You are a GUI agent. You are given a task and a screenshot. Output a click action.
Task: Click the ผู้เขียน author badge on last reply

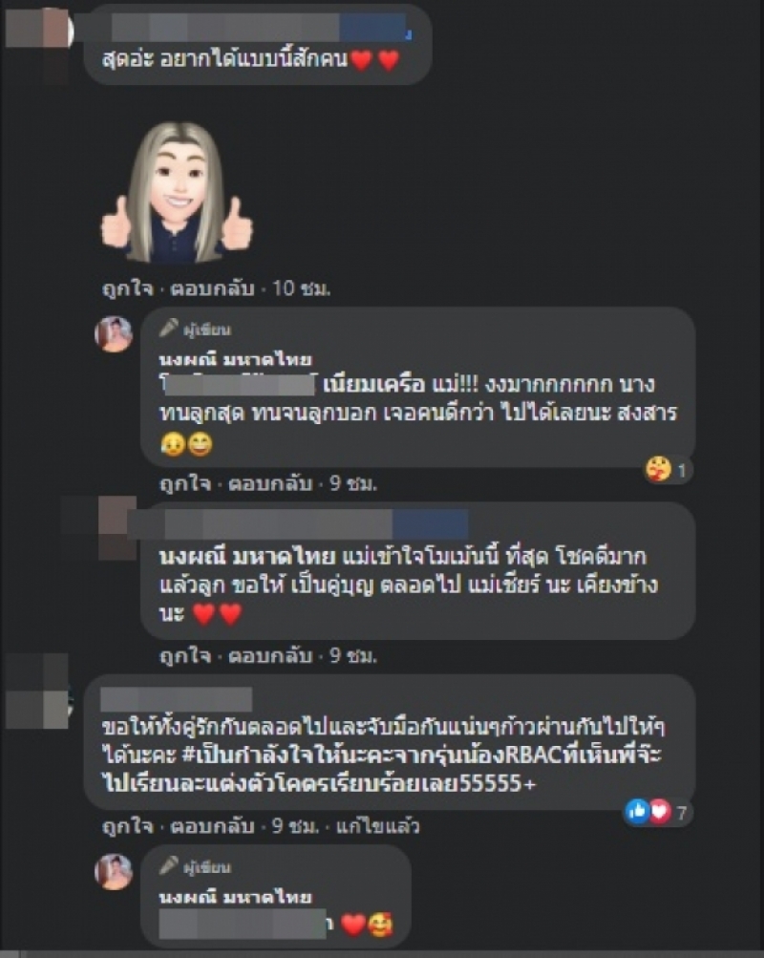point(196,866)
